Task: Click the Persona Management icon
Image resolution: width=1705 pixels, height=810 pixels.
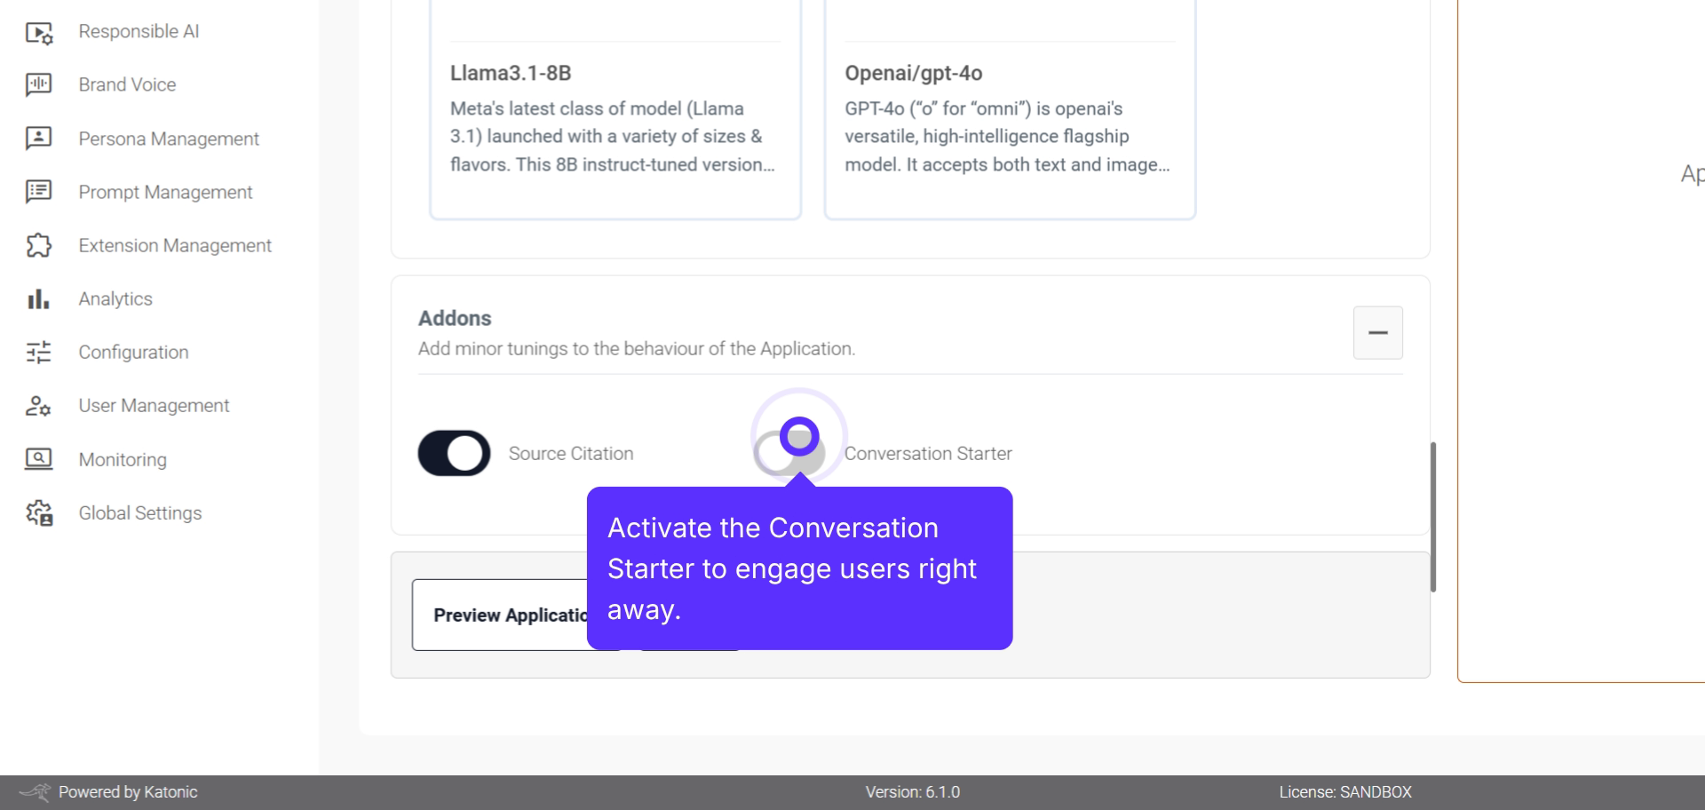Action: [39, 139]
